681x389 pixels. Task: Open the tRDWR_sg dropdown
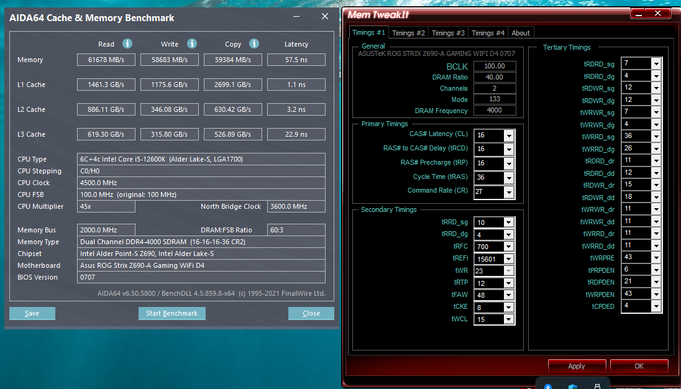tap(656, 88)
